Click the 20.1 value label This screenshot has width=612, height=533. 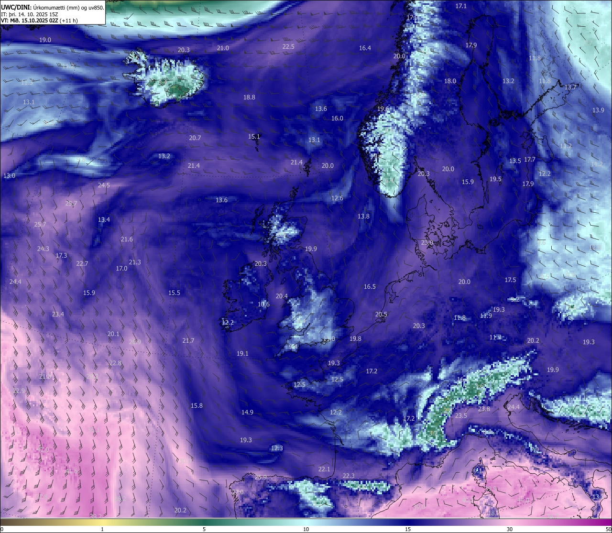[113, 334]
